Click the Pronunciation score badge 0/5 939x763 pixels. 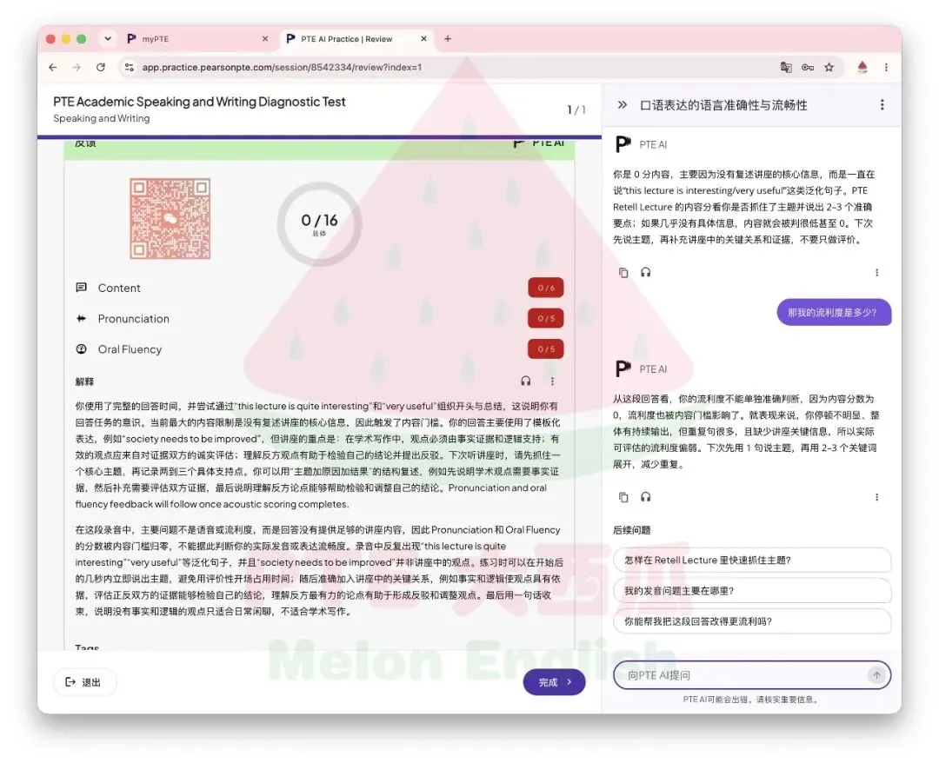coord(545,318)
